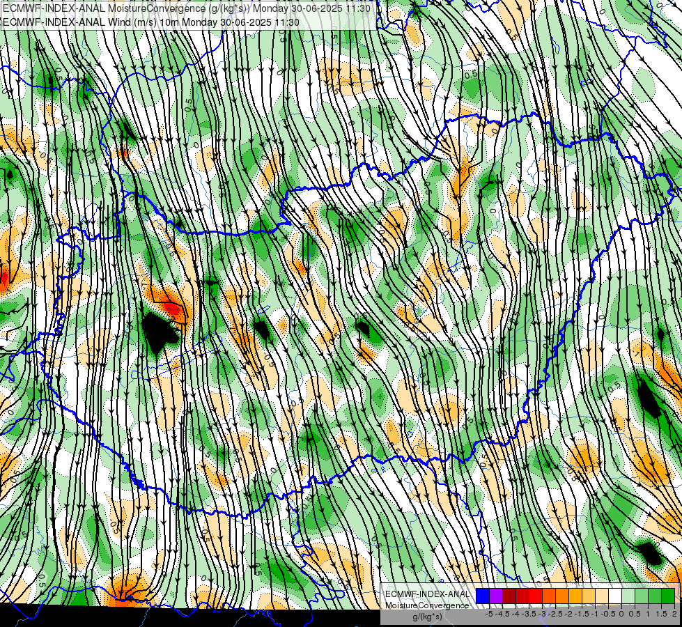Pick the light green swatch between 1 and 1.5

click(x=642, y=596)
